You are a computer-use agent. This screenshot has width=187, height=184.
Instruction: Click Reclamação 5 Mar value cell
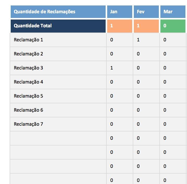coord(173,96)
